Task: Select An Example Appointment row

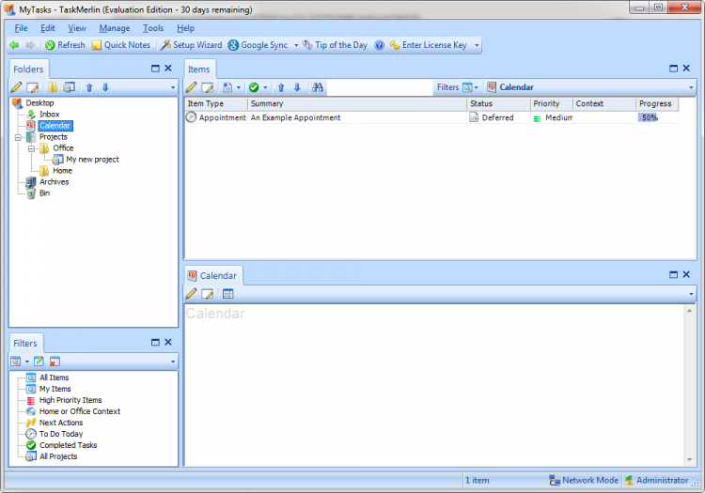Action: click(431, 117)
